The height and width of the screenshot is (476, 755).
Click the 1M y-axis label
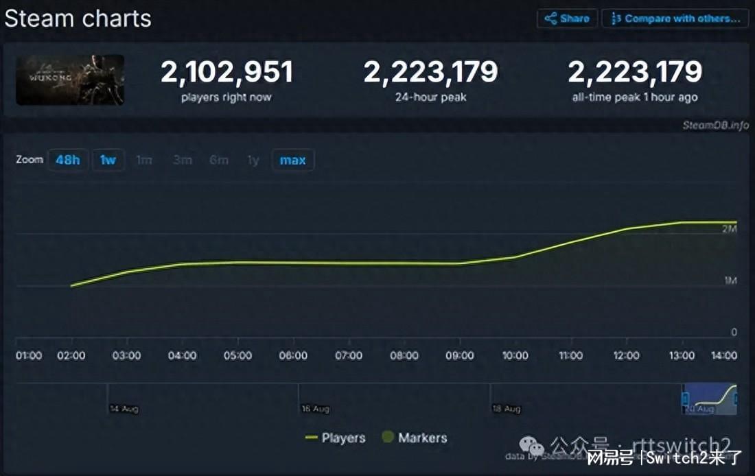coord(730,281)
